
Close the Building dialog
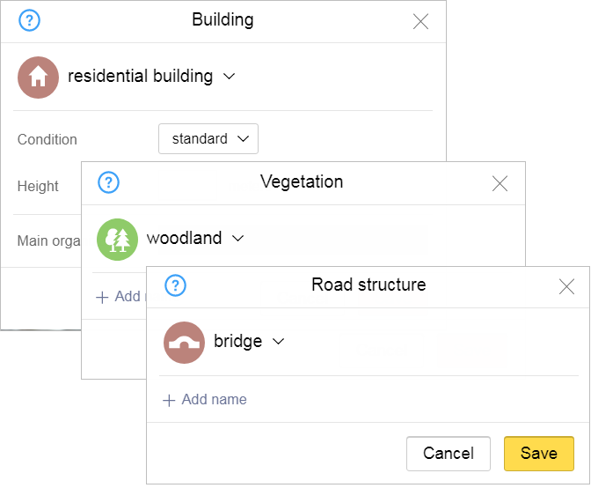point(420,22)
